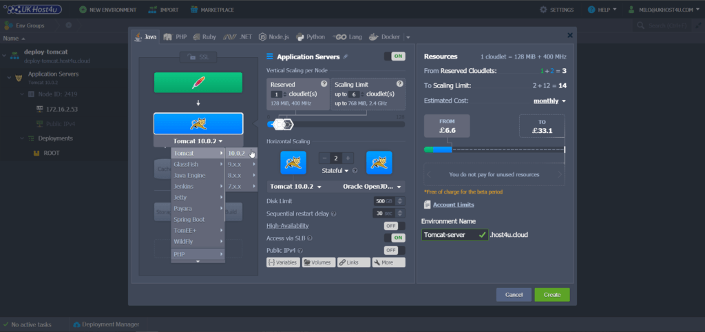The image size is (705, 332).
Task: Open Tomcat 10.0.2 version dropdown in settings panel
Action: (295, 186)
